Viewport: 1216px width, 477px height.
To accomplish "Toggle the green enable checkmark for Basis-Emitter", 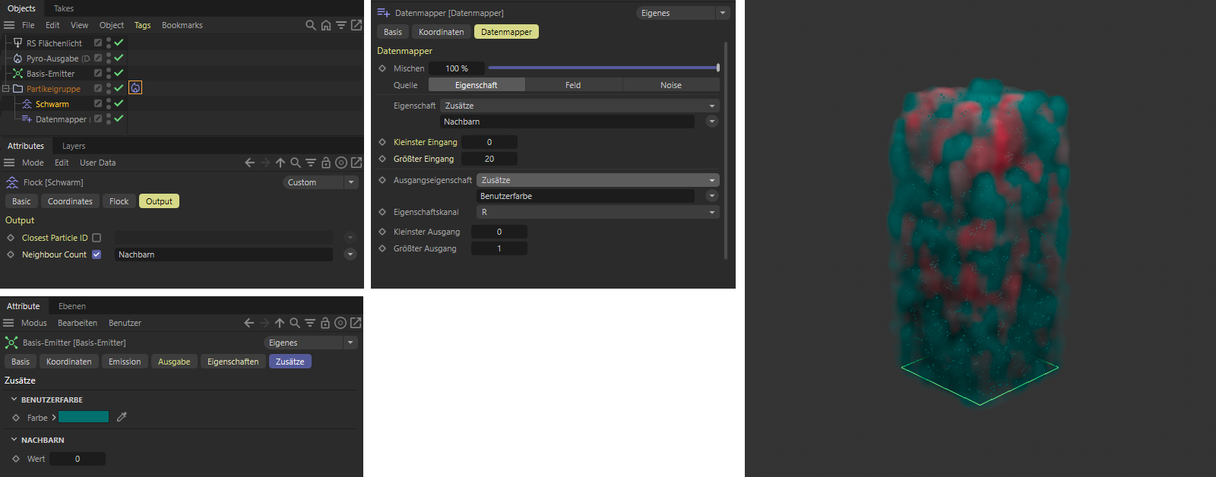I will tap(119, 73).
